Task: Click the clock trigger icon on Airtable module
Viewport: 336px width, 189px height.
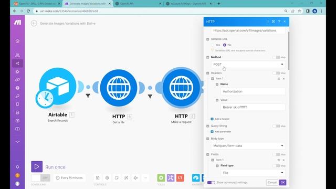Action: tap(45, 99)
